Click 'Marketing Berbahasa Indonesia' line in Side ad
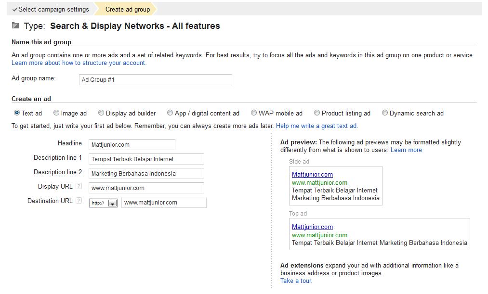Screen dimensions: 488x294 point(335,198)
